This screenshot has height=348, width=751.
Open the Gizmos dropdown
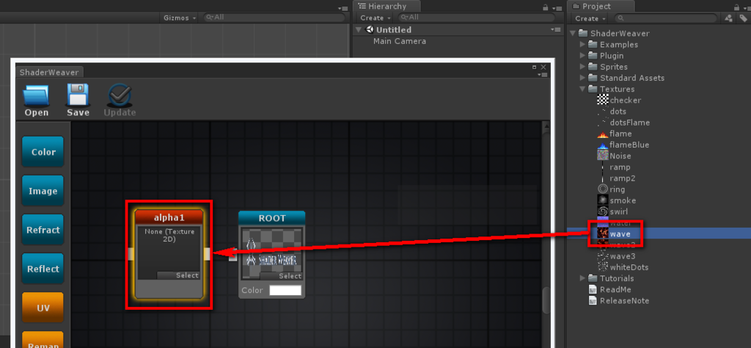180,18
